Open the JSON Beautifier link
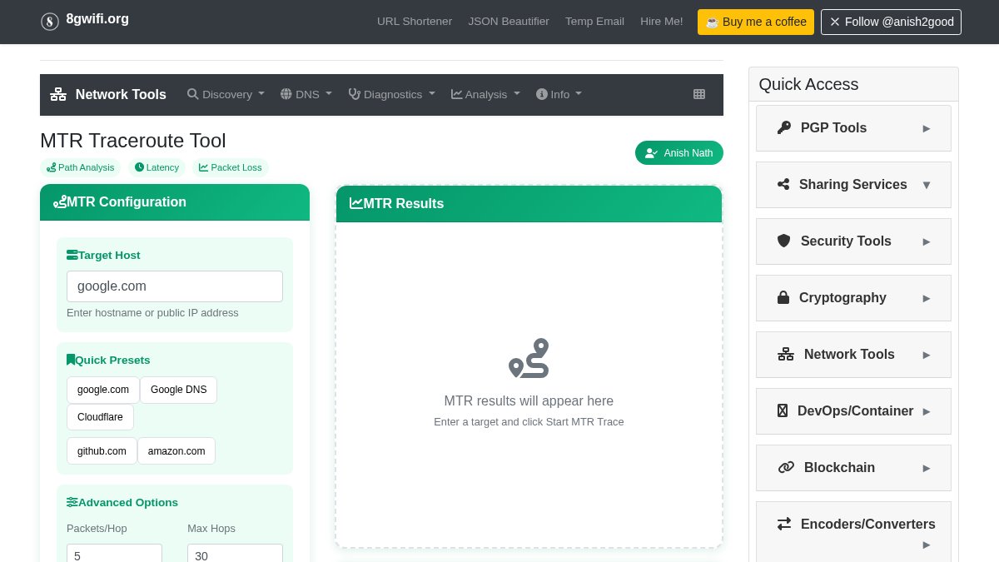The height and width of the screenshot is (562, 999). 509,22
